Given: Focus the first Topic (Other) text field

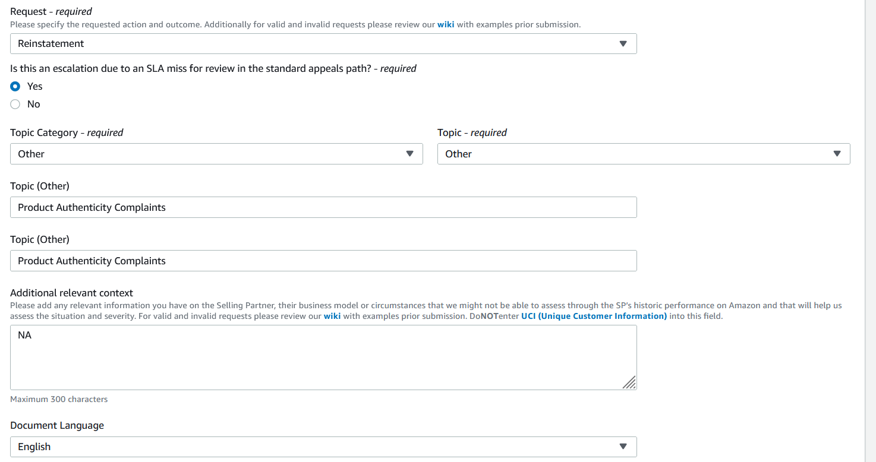Looking at the screenshot, I should pos(323,207).
